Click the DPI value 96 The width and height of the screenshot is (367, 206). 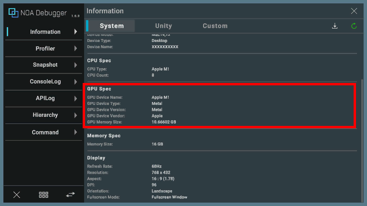[154, 185]
